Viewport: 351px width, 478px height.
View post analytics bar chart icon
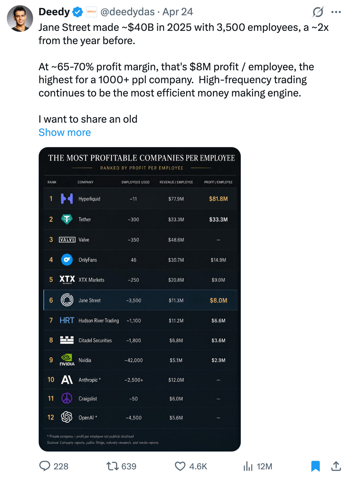click(248, 466)
